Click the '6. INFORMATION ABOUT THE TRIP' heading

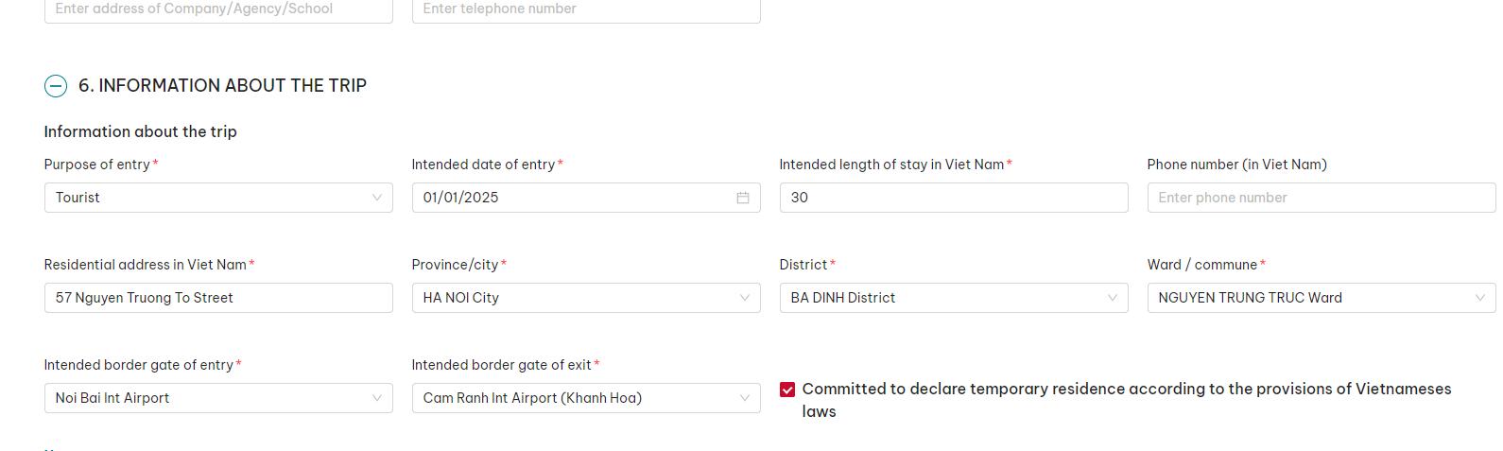222,86
